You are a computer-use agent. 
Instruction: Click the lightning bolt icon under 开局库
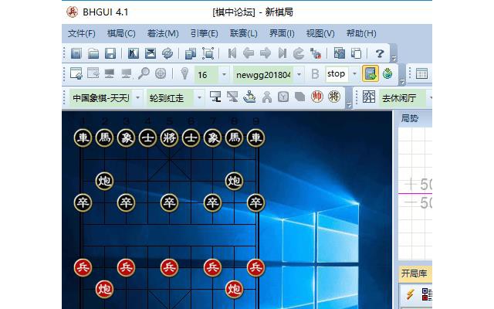[x=410, y=294]
